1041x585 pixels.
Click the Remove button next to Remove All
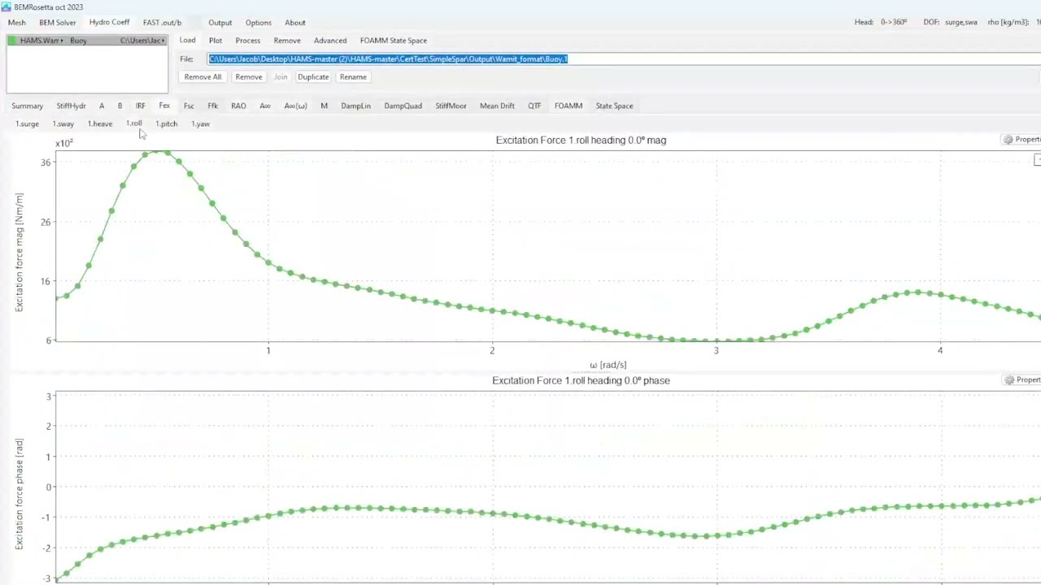click(249, 77)
